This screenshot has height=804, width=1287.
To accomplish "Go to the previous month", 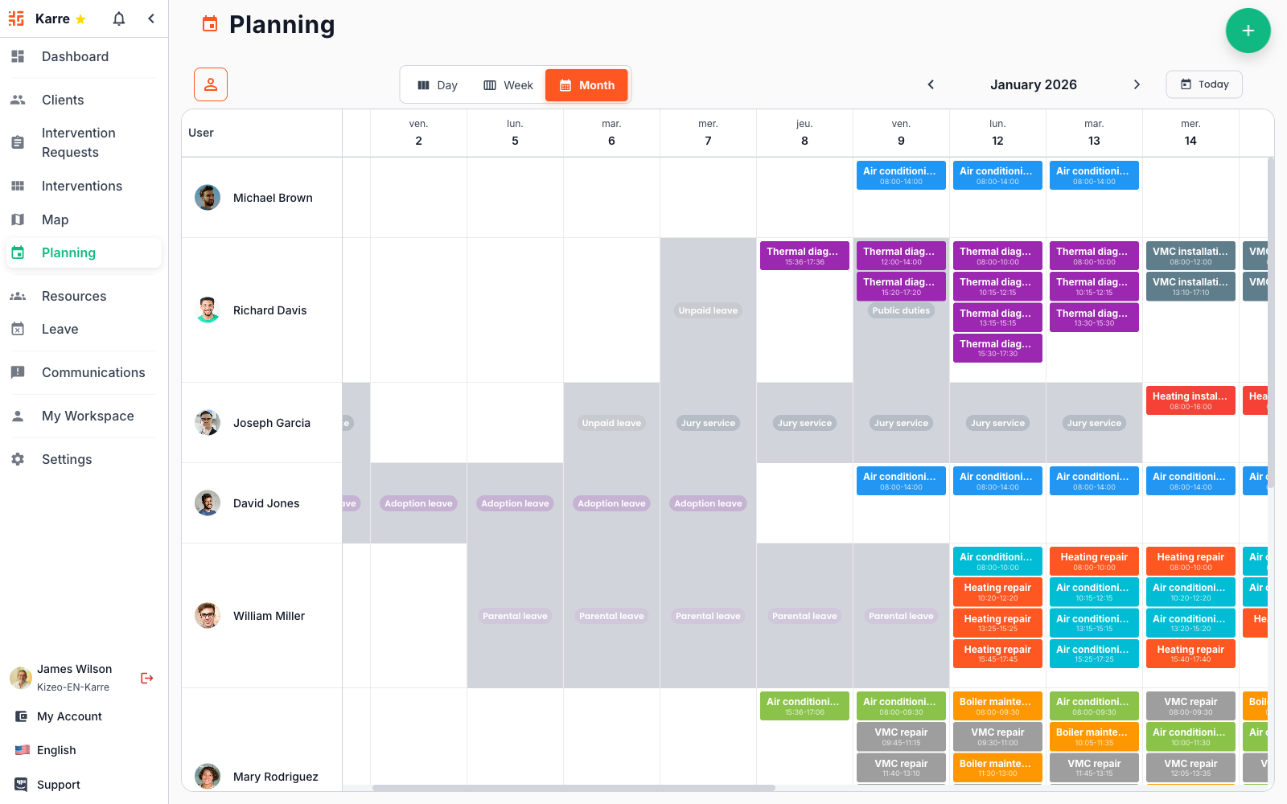I will click(x=931, y=84).
